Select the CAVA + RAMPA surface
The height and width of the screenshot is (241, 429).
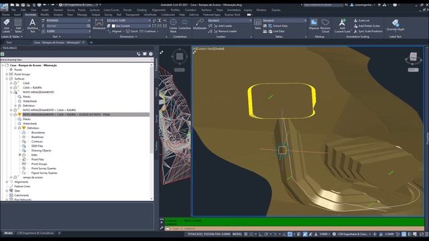pos(32,88)
